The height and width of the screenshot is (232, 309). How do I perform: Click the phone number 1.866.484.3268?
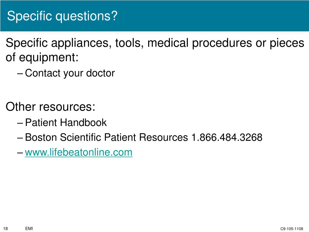(x=227, y=137)
